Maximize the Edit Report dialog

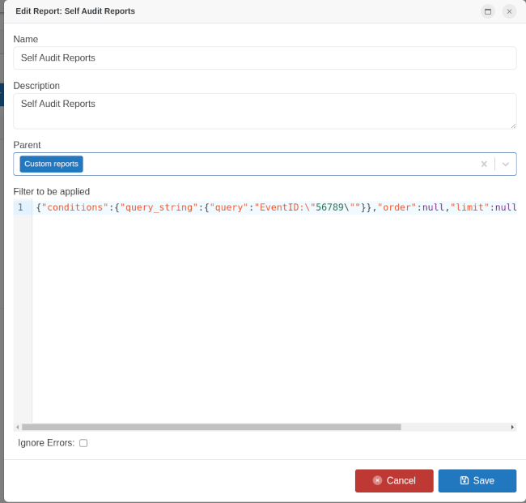[487, 11]
